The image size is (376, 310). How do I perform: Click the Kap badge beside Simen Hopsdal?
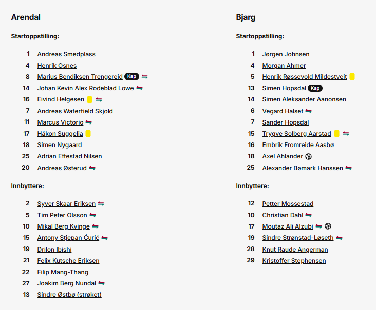[x=315, y=88]
